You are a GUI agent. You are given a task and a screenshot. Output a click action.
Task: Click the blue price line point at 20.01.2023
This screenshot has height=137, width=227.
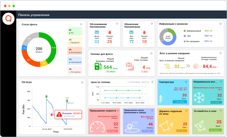click(140, 98)
